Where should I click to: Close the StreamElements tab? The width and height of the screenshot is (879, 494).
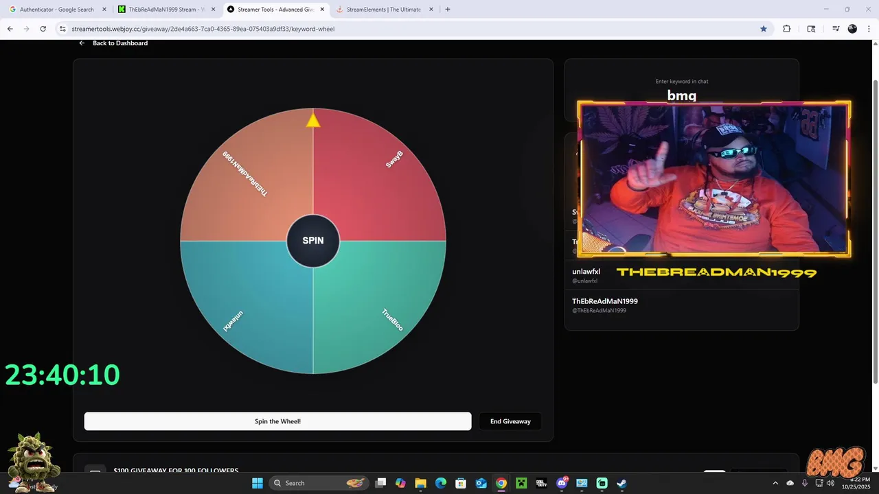(431, 10)
